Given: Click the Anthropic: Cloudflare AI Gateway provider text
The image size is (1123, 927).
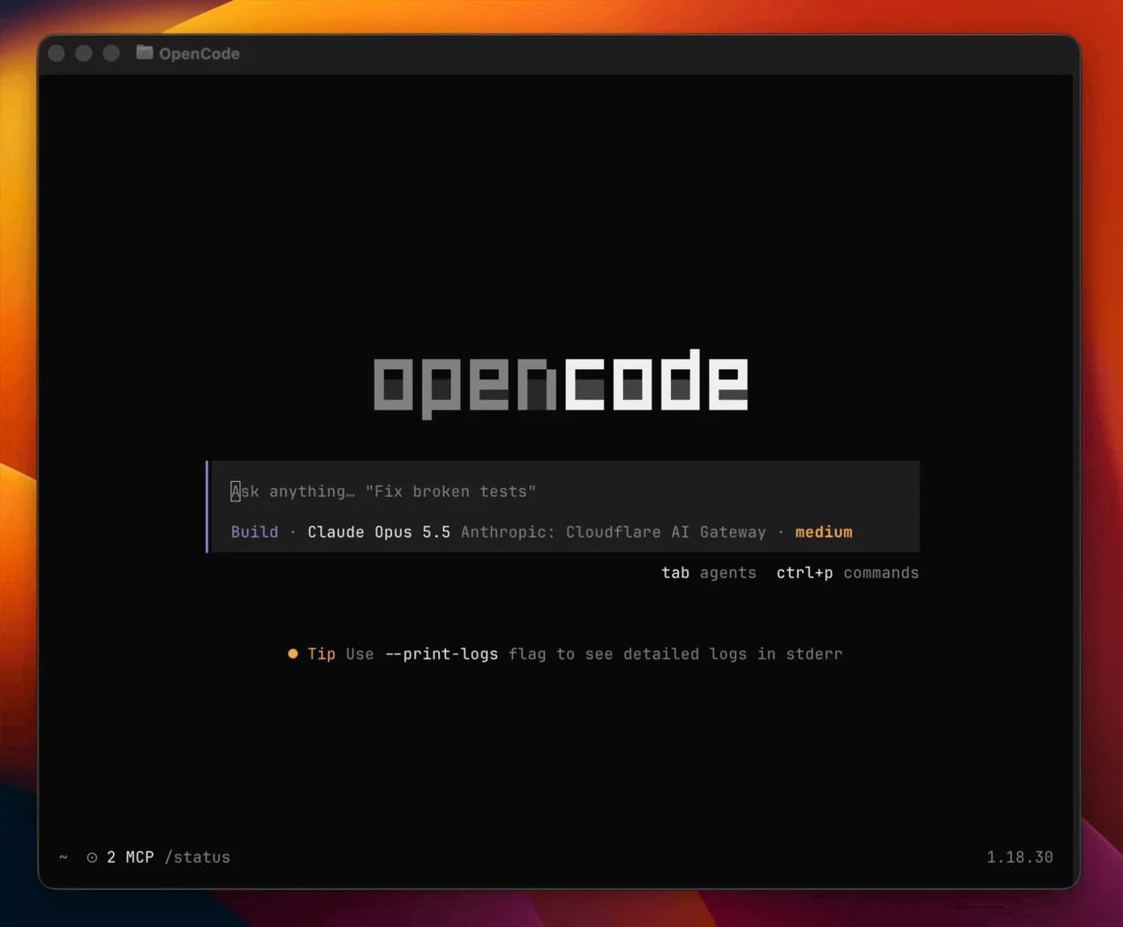Looking at the screenshot, I should coord(614,532).
